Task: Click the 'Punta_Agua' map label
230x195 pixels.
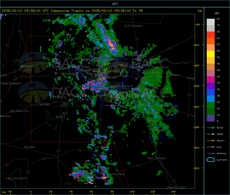Action: pyautogui.click(x=117, y=174)
